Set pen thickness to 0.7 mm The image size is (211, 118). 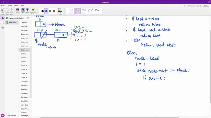[90, 11]
